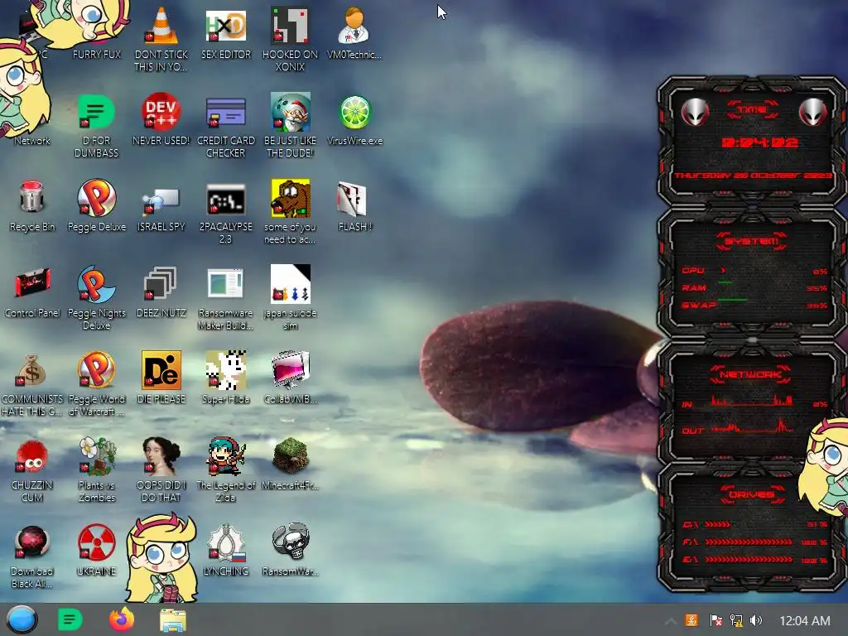Click the OUT network traffic graph

click(x=752, y=426)
